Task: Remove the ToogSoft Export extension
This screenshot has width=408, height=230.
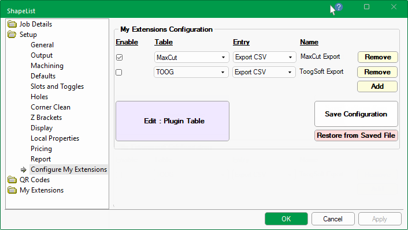Action: pos(377,72)
